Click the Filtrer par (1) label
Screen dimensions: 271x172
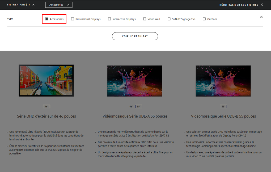pos(19,5)
